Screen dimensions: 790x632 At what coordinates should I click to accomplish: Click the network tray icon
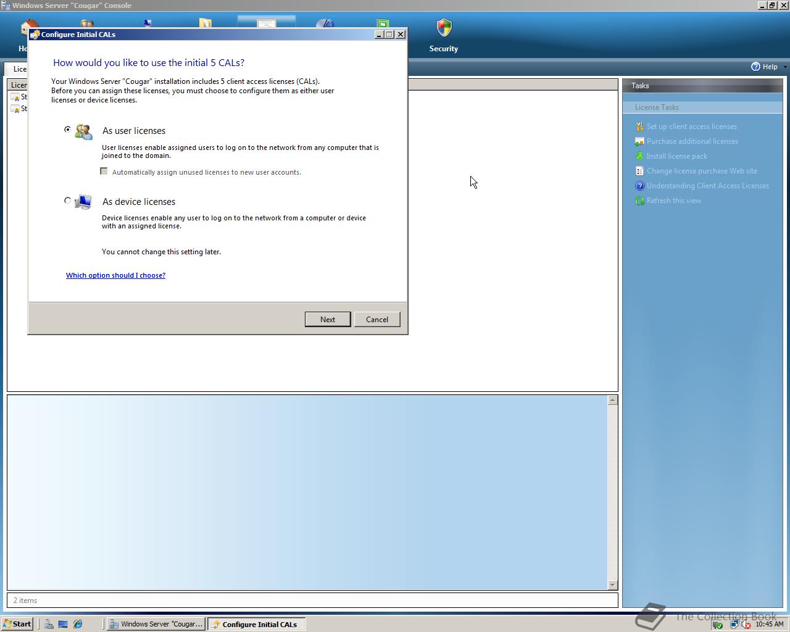734,625
